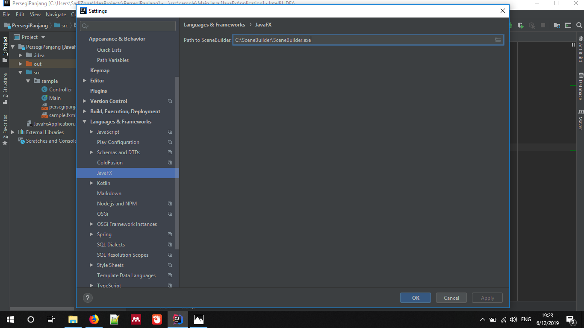Click the Apply button
The image size is (584, 328).
click(487, 298)
